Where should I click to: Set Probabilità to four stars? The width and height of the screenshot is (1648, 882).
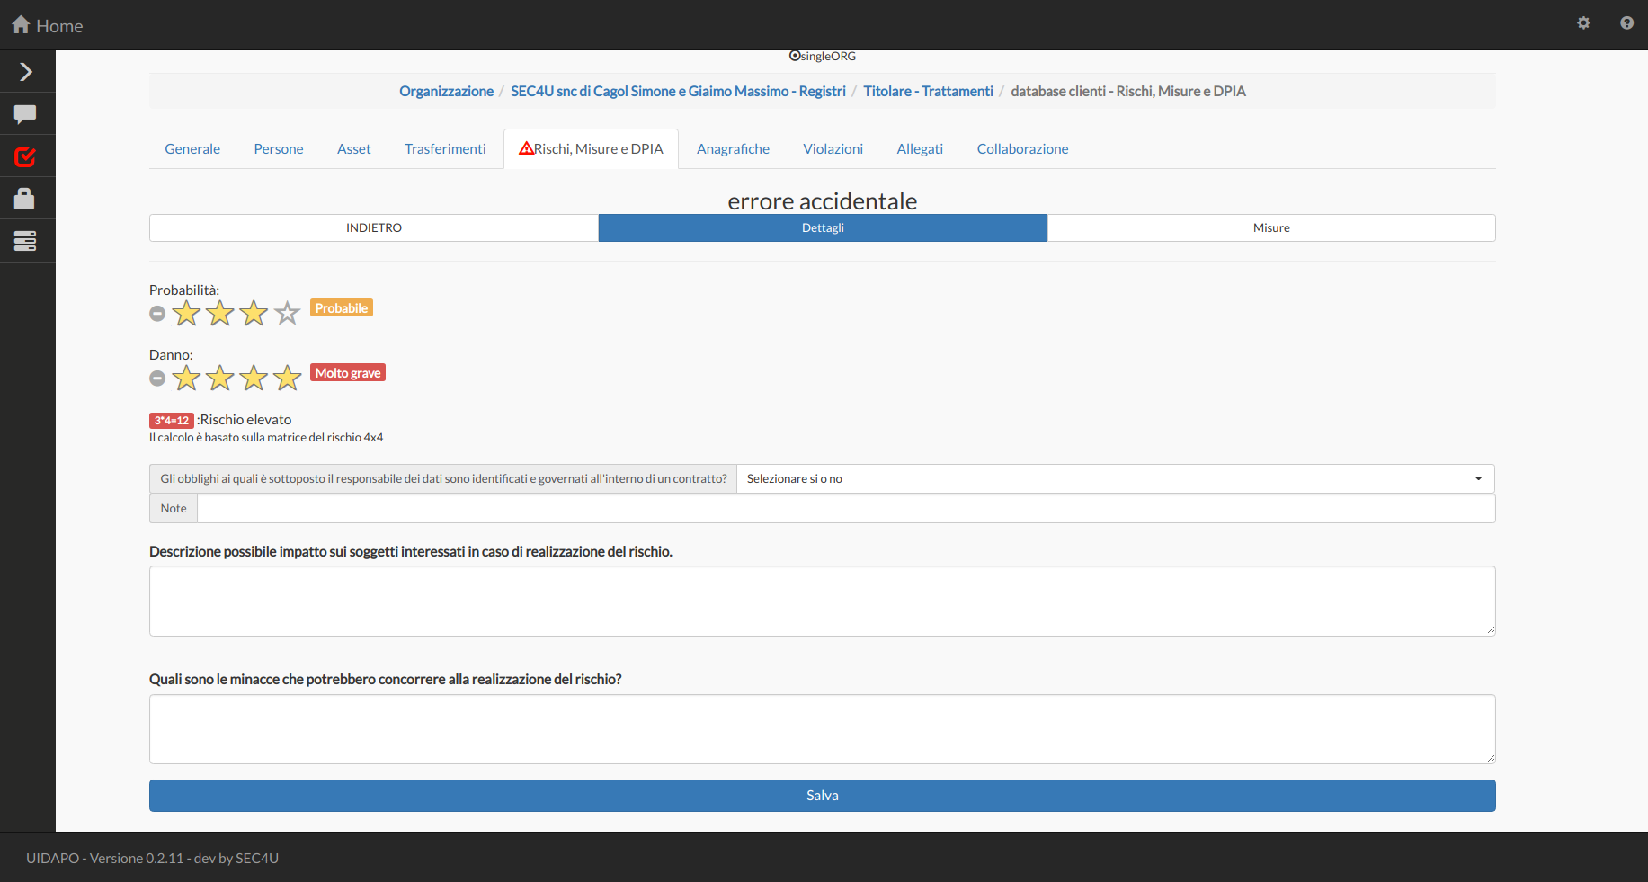click(287, 313)
